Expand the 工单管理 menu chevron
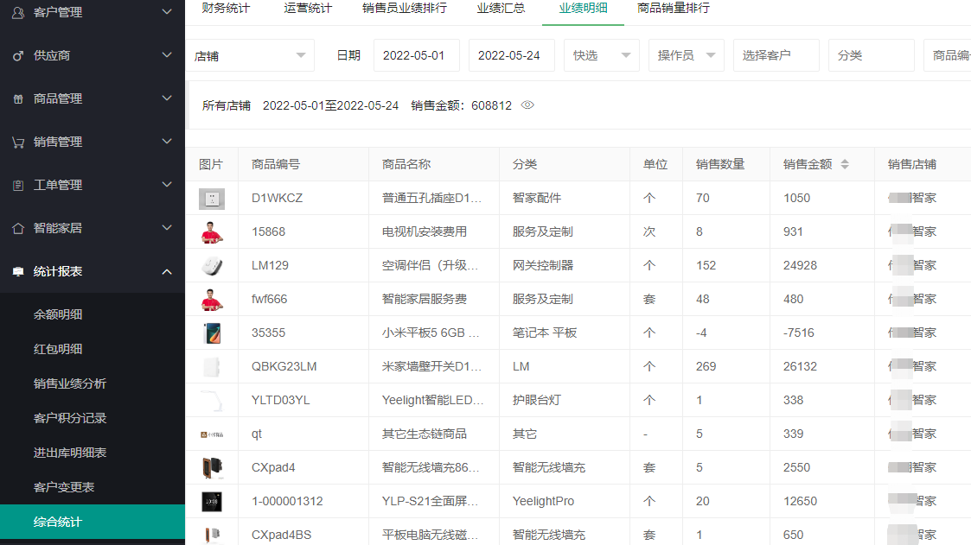 167,184
